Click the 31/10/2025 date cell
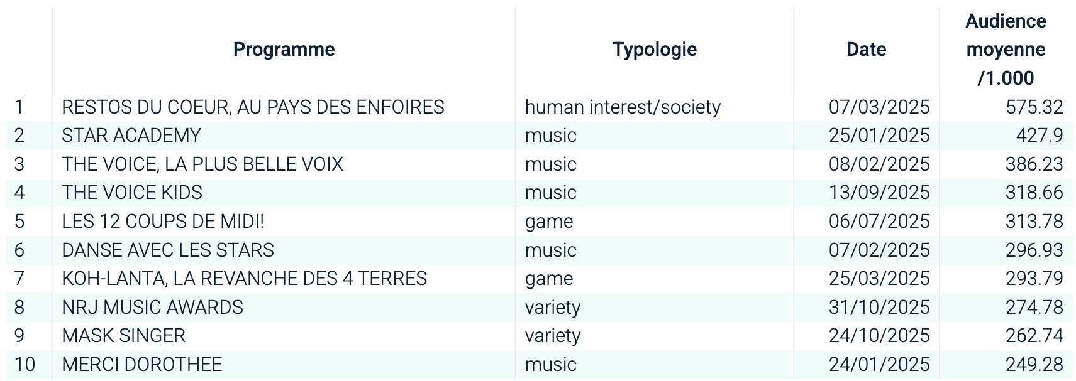1076x381 pixels. tap(879, 308)
